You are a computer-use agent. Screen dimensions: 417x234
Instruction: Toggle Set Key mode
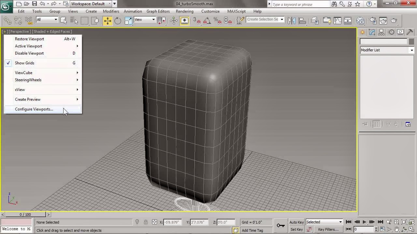(296, 229)
